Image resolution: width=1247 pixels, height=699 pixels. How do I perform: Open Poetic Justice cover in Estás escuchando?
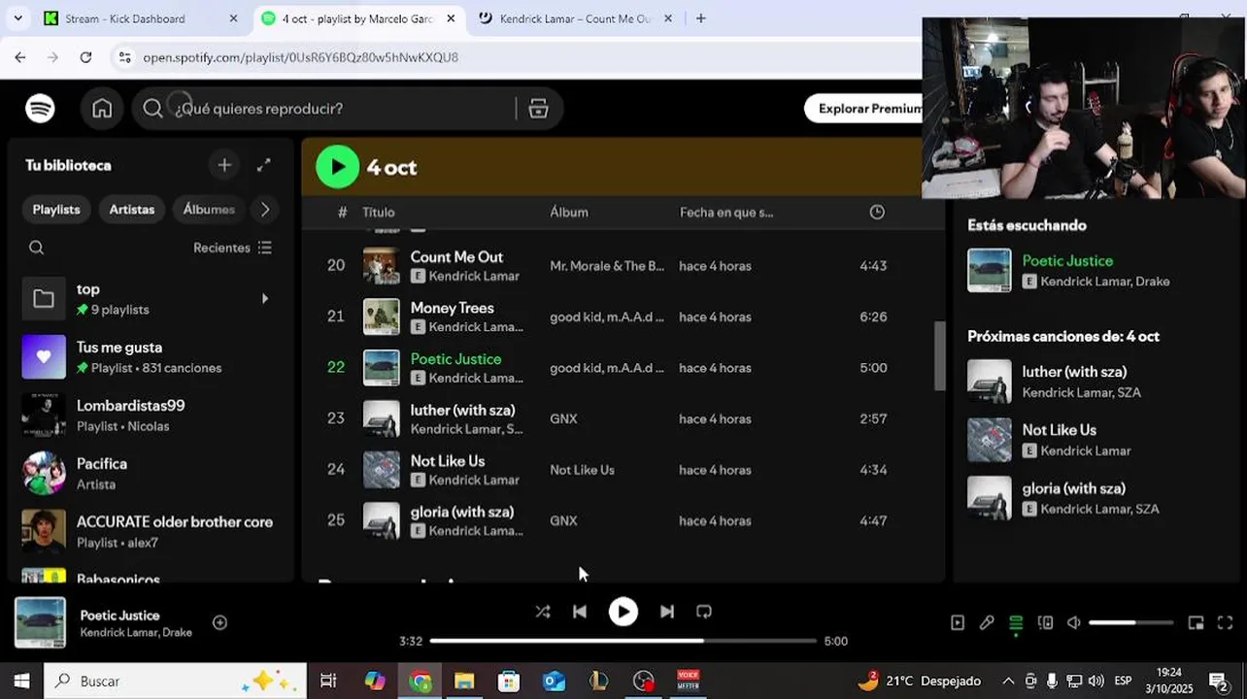(989, 270)
